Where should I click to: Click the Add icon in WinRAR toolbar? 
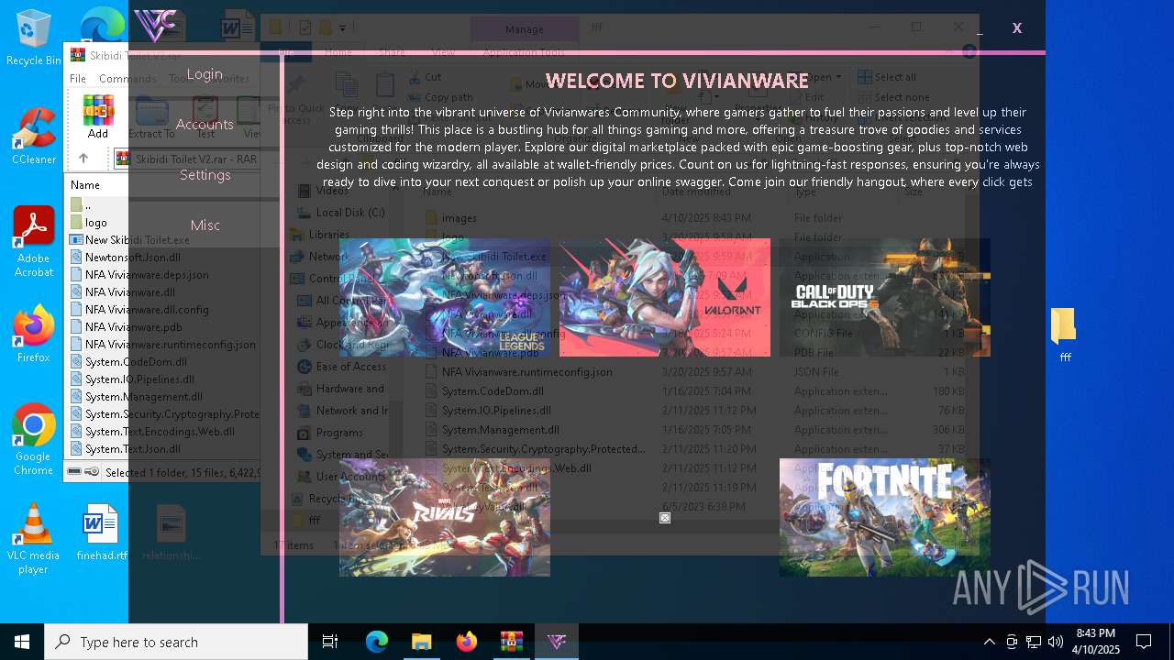coord(98,116)
